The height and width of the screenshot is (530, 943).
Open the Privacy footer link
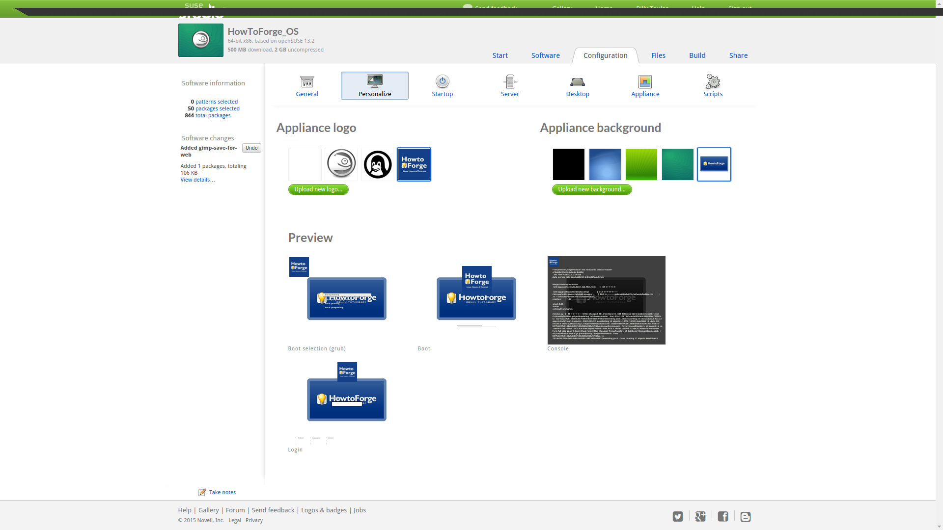click(x=254, y=520)
